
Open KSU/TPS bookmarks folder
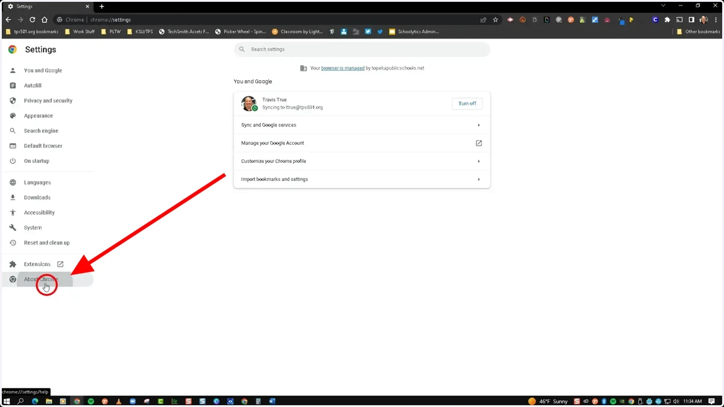coord(140,32)
